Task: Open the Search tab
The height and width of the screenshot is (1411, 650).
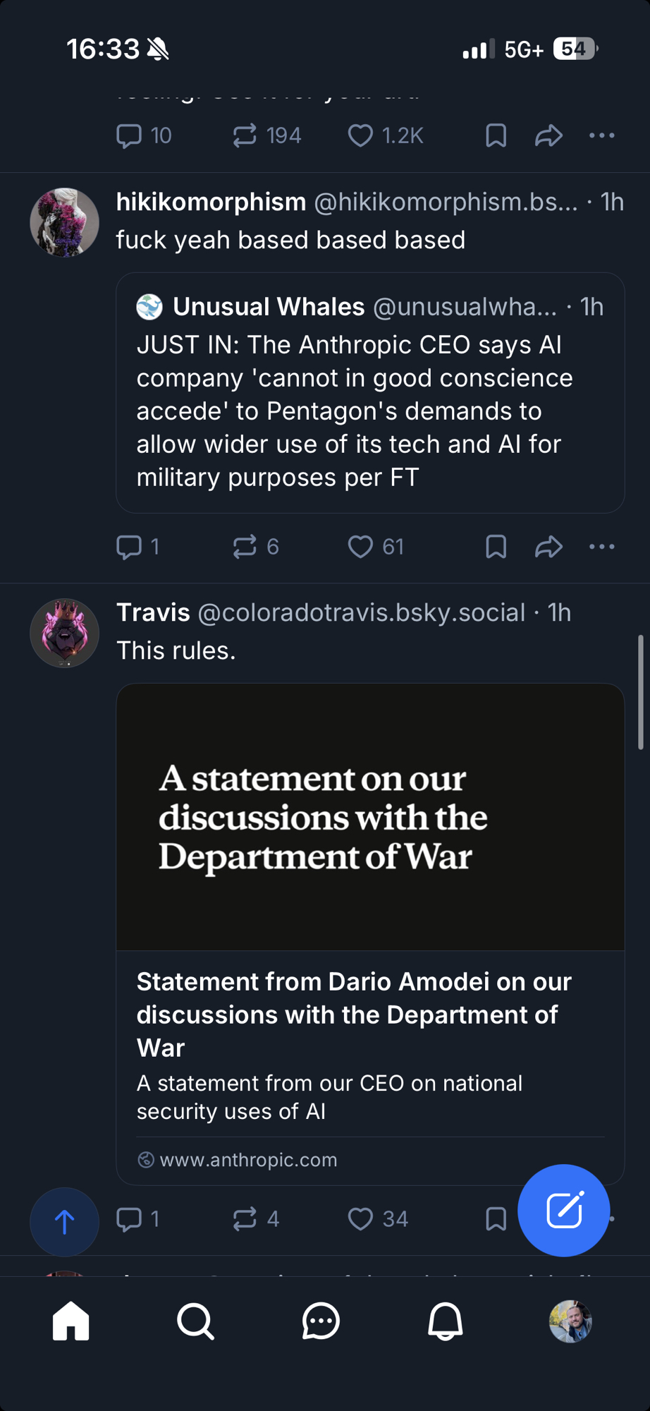Action: point(195,1321)
